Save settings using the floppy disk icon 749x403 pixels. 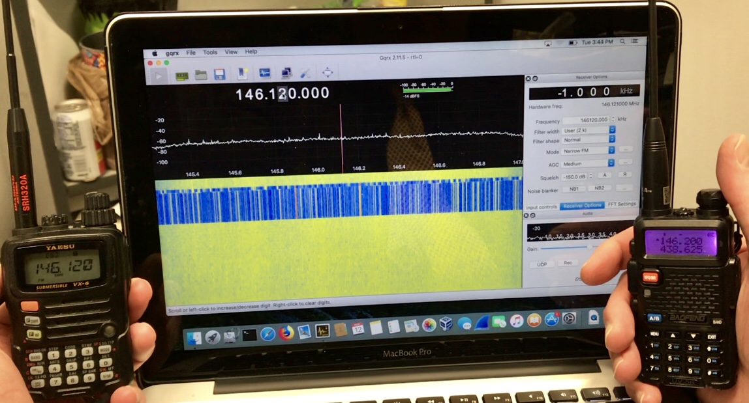pos(219,74)
